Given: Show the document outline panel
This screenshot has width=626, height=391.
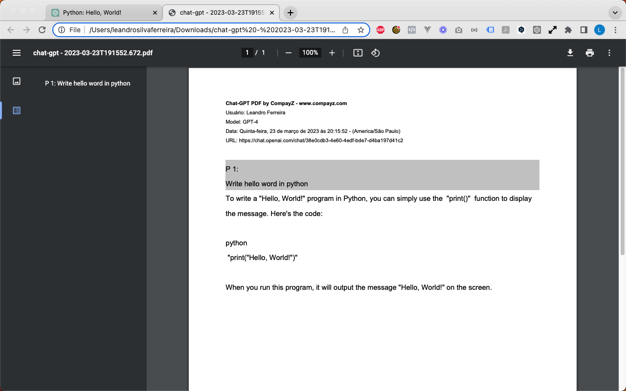Looking at the screenshot, I should pos(17,110).
